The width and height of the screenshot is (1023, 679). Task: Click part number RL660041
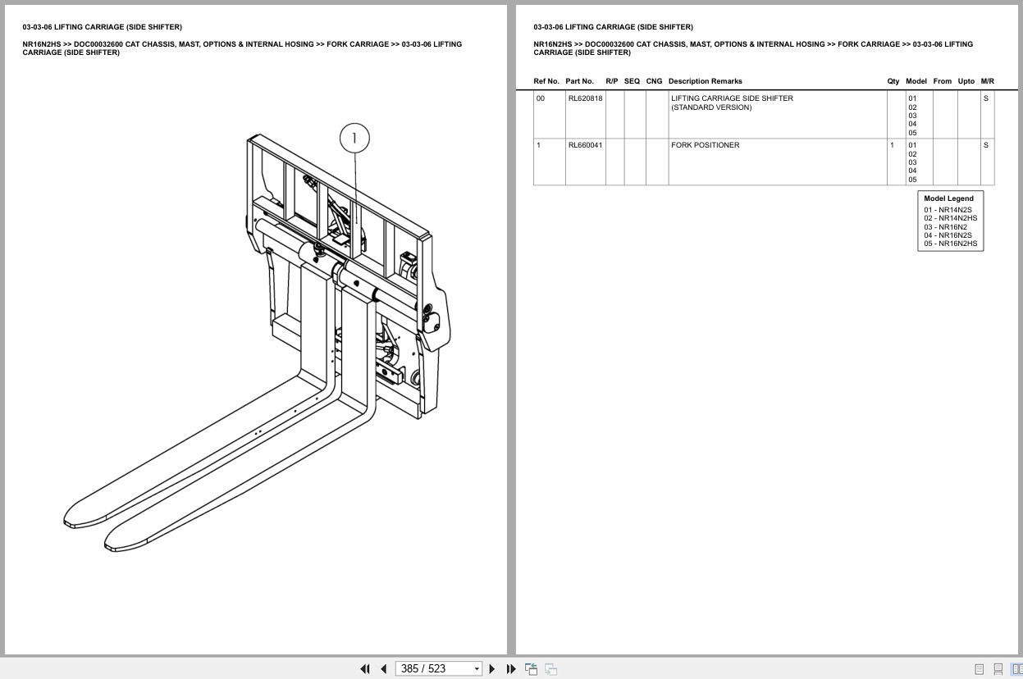[x=585, y=145]
